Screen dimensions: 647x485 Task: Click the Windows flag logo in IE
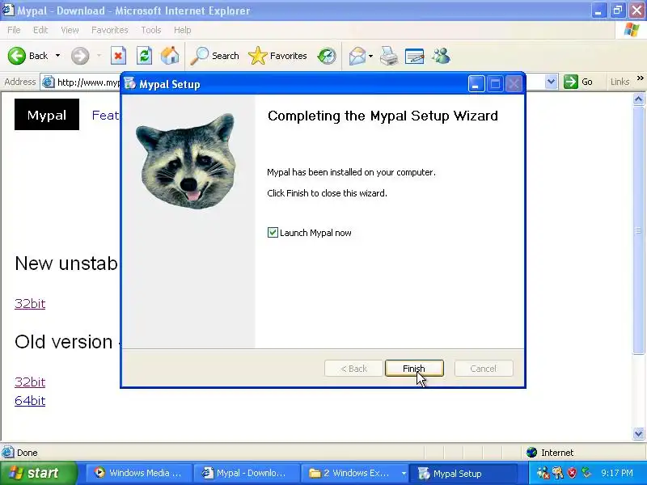(632, 30)
